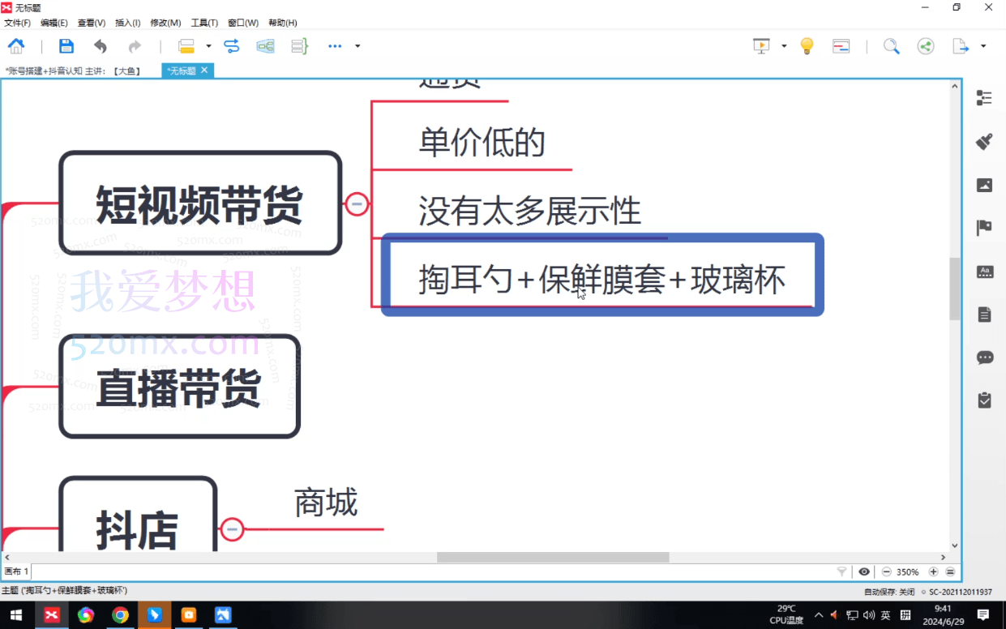Open the three-dots more tools button
Image resolution: width=1006 pixels, height=629 pixels.
(335, 46)
